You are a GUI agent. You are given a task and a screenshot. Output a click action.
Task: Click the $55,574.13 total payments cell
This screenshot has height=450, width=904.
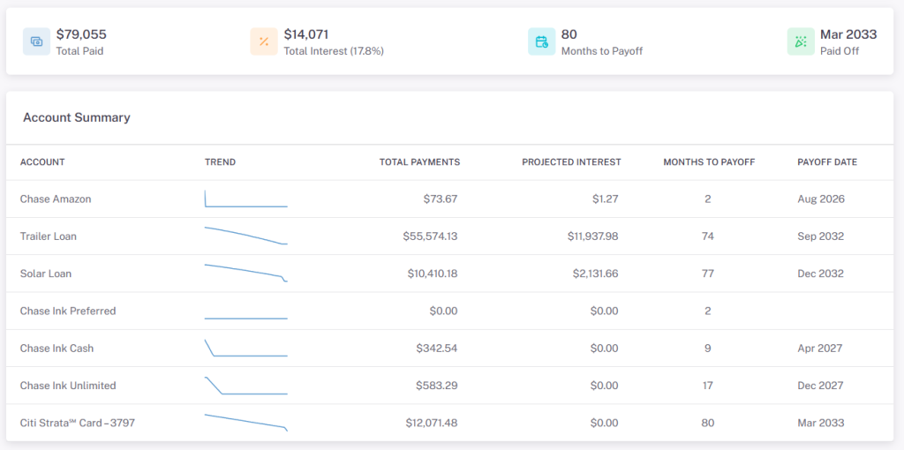430,236
